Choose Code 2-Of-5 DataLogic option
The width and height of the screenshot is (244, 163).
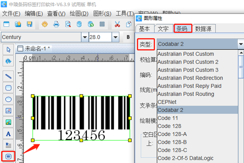click(197, 158)
